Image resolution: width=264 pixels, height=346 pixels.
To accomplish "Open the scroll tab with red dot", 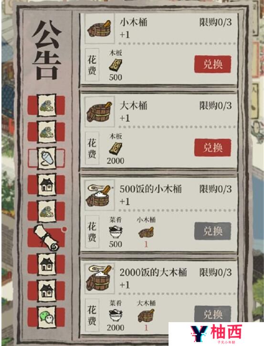I will click(x=46, y=238).
